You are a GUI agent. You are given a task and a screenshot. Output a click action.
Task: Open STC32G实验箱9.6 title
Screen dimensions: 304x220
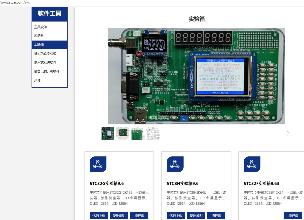[x=107, y=183]
